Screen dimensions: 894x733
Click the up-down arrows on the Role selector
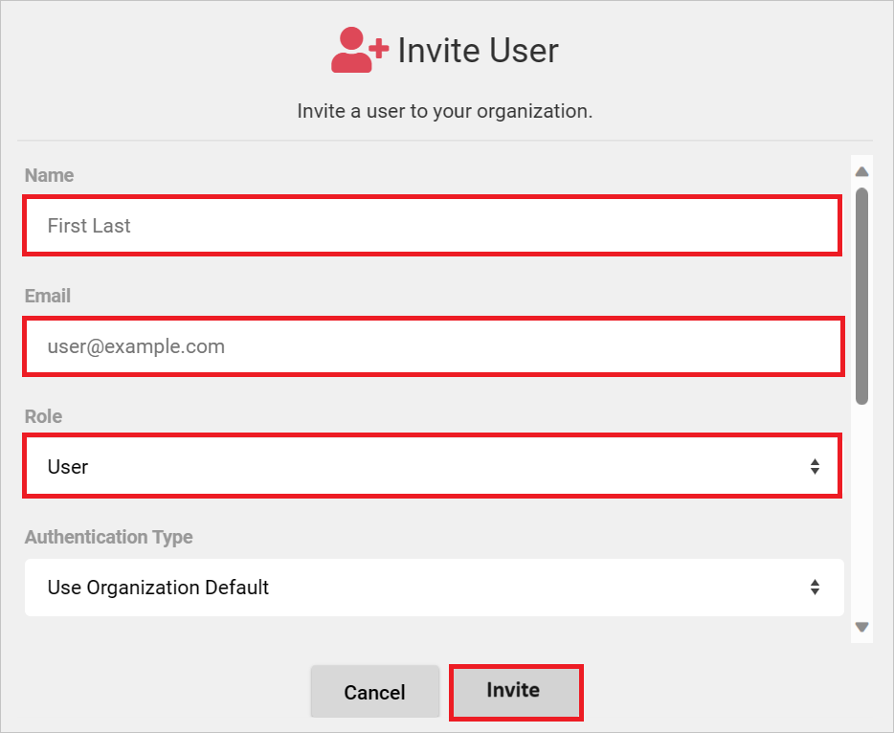click(x=816, y=466)
